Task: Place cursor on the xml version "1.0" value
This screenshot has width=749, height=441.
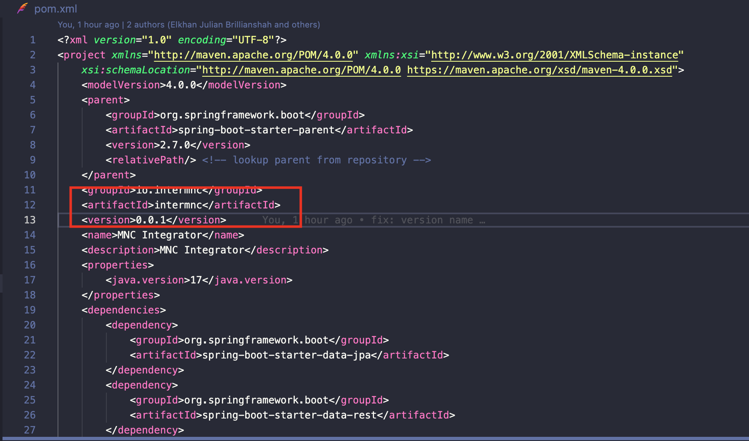Action: click(x=157, y=40)
